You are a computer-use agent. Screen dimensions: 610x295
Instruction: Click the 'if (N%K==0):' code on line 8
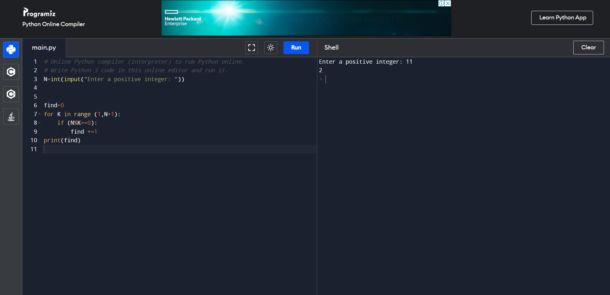pyautogui.click(x=77, y=123)
